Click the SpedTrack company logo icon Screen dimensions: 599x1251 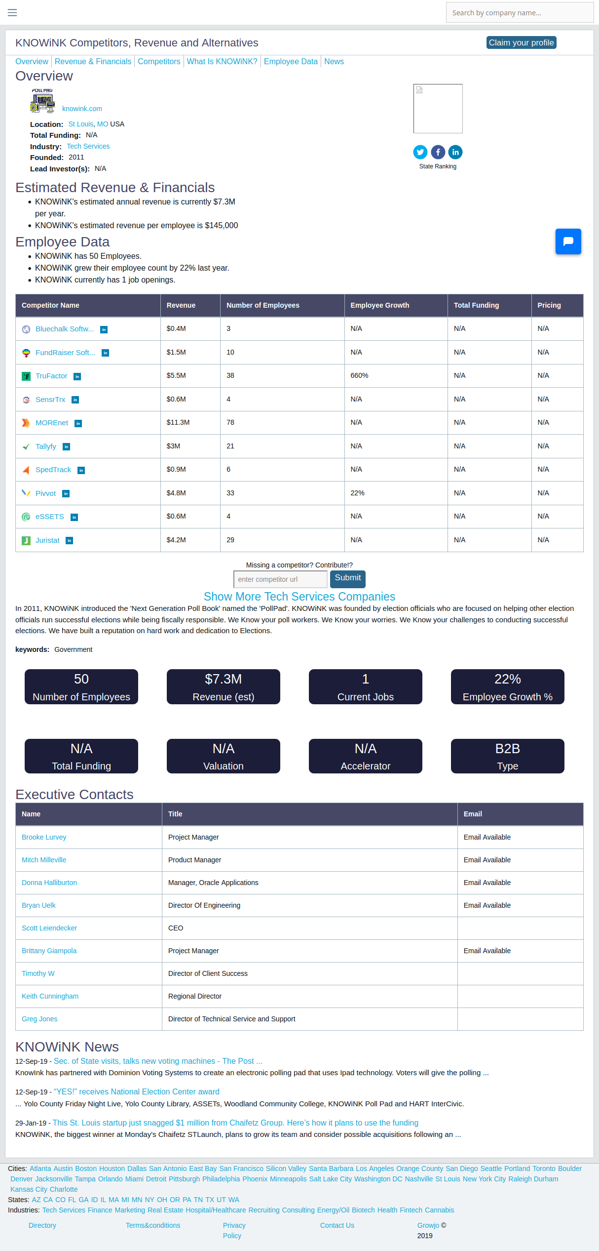point(26,470)
